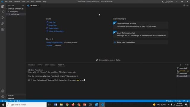Open the launch profile dropdown beside plus
Viewport: 190px width, 107px height.
pos(183,65)
